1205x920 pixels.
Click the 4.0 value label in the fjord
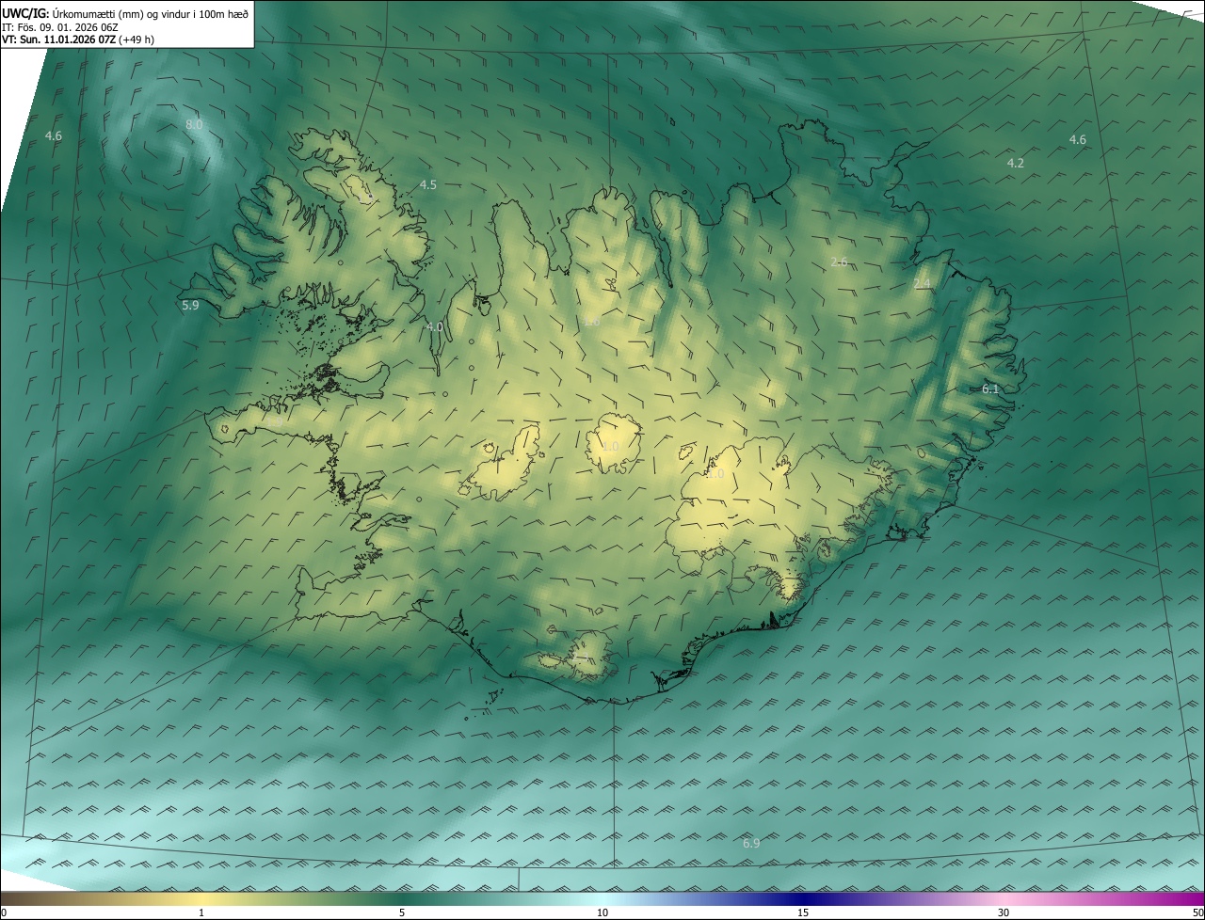434,327
